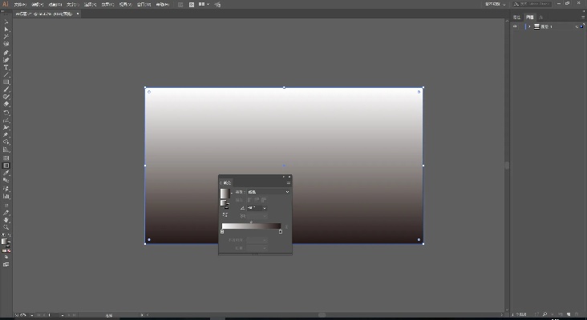Open the Help menu

pos(162,5)
